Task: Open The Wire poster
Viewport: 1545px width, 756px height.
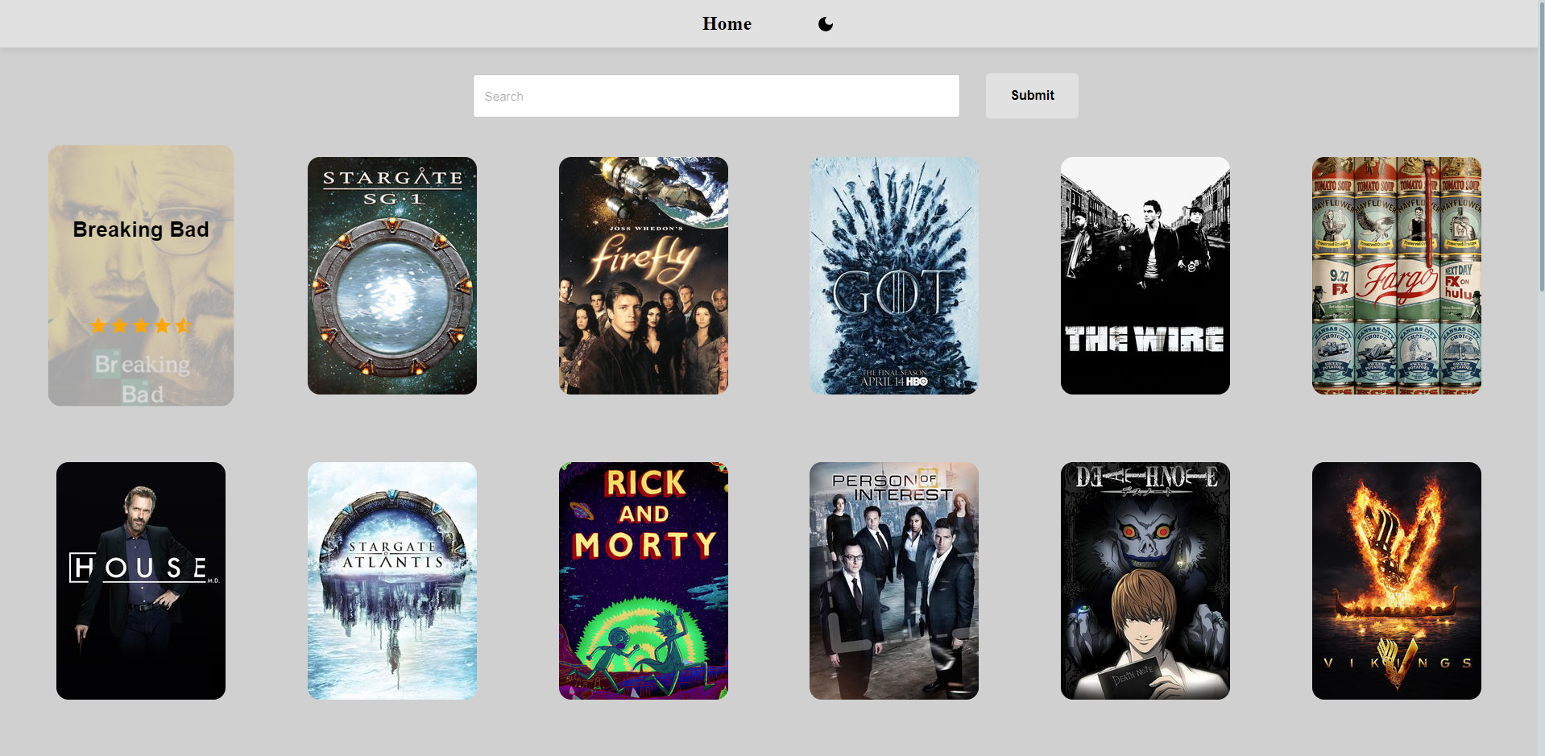Action: 1145,275
